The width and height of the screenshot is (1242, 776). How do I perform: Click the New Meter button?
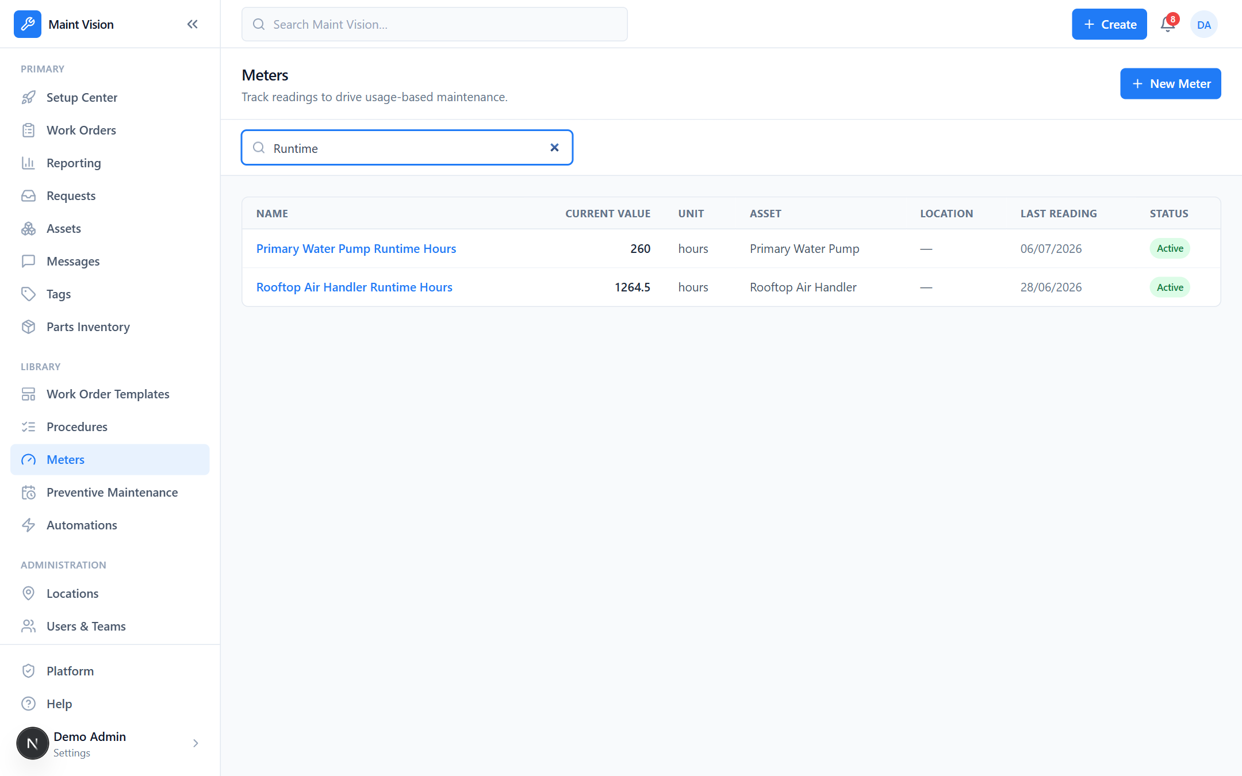click(1170, 84)
